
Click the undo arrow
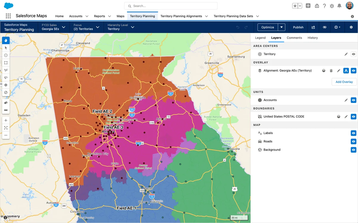pyautogui.click(x=238, y=27)
